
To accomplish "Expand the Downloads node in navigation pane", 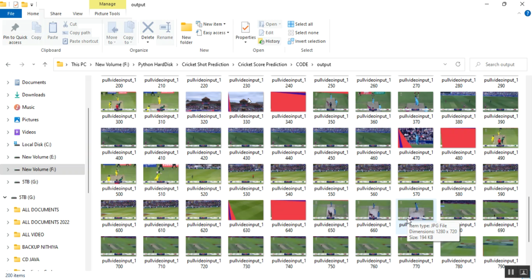I will [x=8, y=95].
